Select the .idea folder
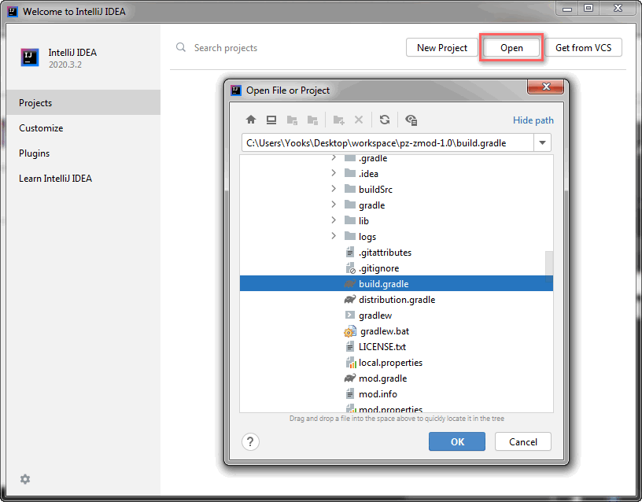 (397, 173)
